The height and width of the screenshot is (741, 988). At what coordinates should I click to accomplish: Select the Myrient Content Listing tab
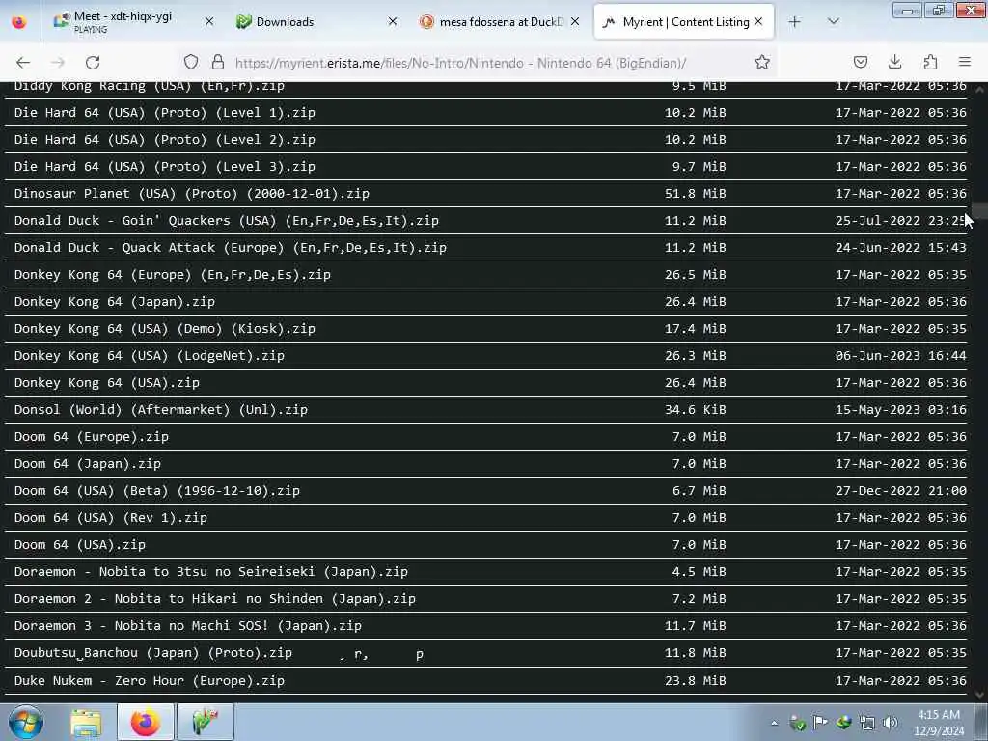tap(684, 22)
